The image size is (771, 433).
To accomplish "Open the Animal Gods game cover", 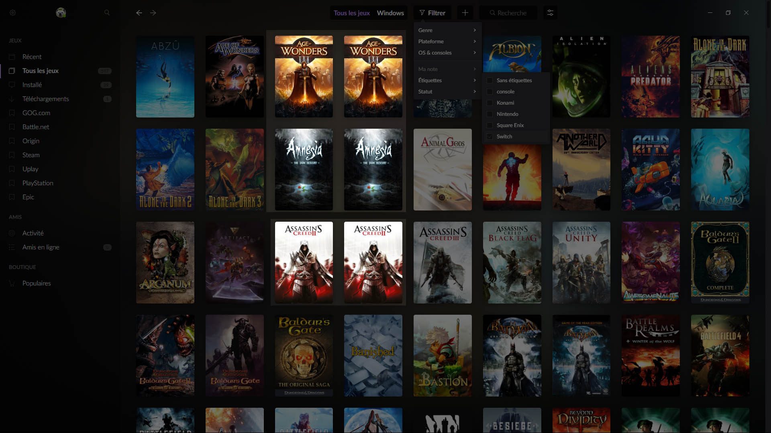I will coord(443,170).
